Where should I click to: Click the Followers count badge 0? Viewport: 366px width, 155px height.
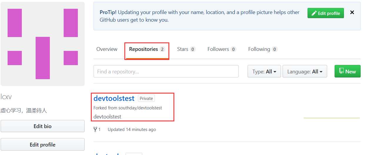(x=233, y=49)
